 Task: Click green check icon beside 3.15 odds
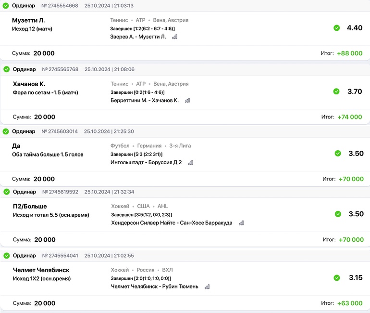(337, 278)
